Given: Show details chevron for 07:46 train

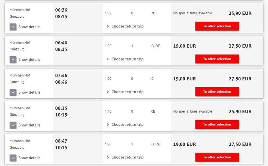Looking at the screenshot, I should tap(13, 92).
